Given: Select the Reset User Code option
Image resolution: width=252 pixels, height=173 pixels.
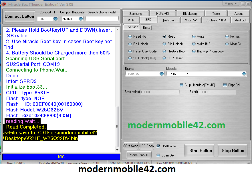Looking at the screenshot, I should click(x=142, y=51).
